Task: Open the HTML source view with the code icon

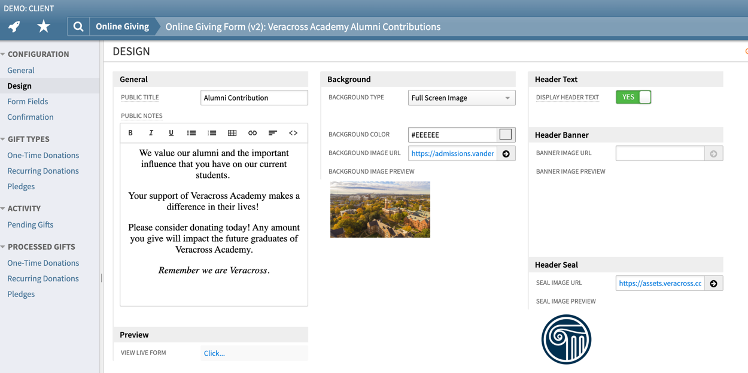Action: coord(293,133)
